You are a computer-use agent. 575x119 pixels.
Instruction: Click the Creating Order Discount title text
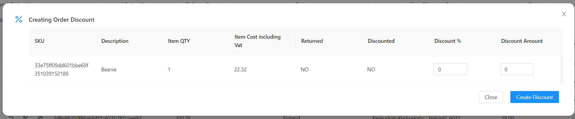pos(62,20)
